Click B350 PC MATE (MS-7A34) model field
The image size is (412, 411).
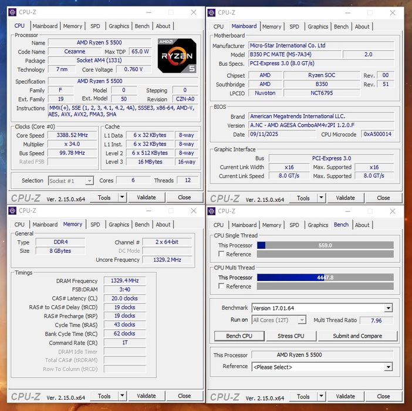[x=295, y=55]
